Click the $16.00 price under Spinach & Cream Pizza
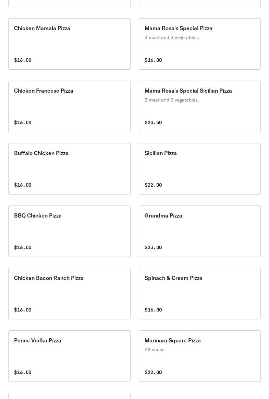This screenshot has height=399, width=269. (153, 310)
